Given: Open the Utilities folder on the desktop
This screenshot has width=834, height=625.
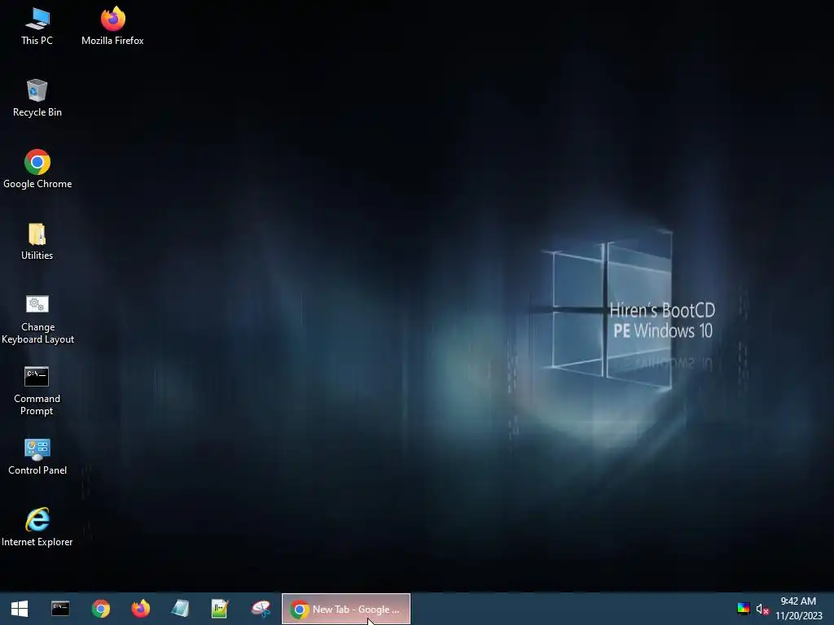Looking at the screenshot, I should coord(37,241).
